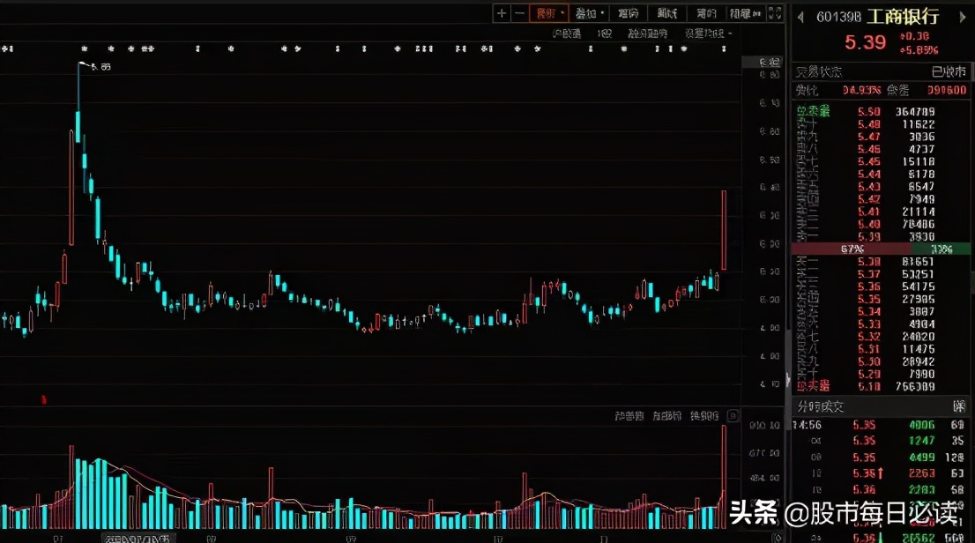Toggle the highlighted 复权 price-adjustment mode

coord(545,13)
